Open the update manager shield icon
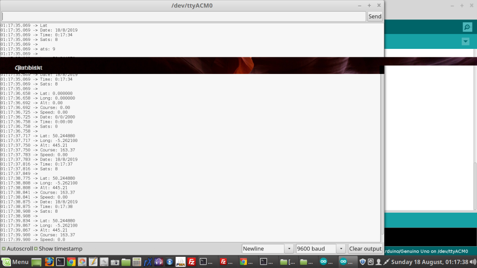 click(363, 262)
